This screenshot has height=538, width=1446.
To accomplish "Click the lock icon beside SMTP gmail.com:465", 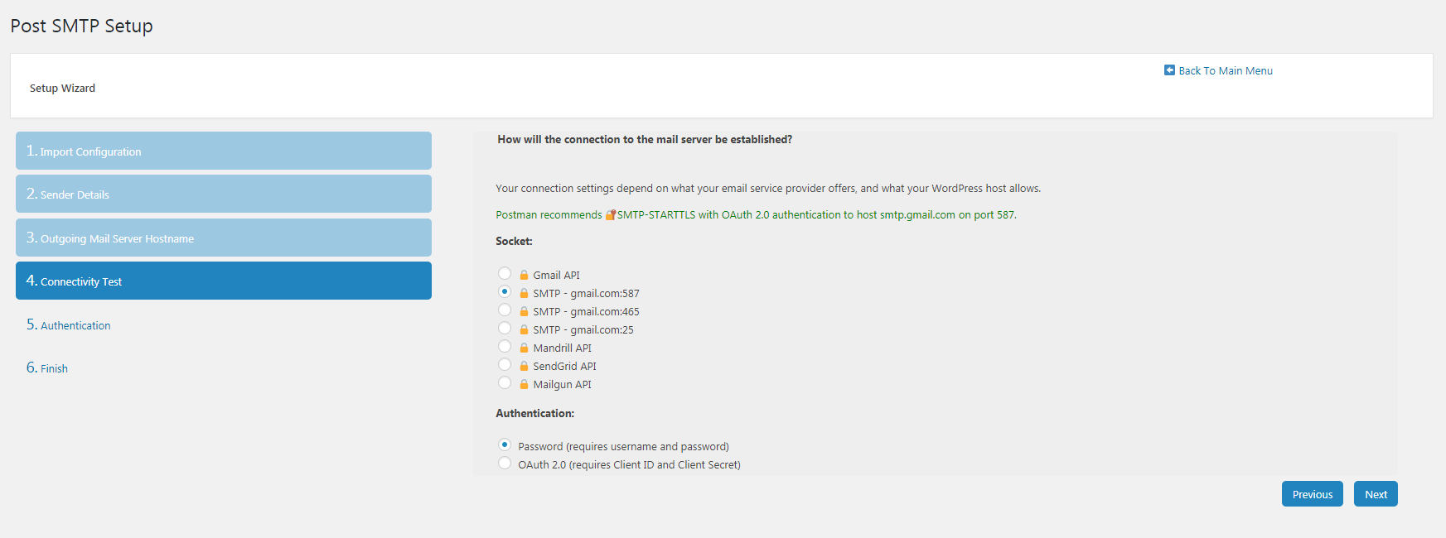I will [x=524, y=311].
